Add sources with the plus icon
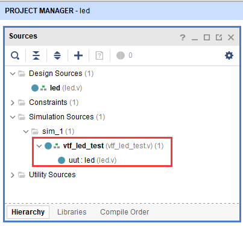The width and height of the screenshot is (243, 226). (78, 55)
